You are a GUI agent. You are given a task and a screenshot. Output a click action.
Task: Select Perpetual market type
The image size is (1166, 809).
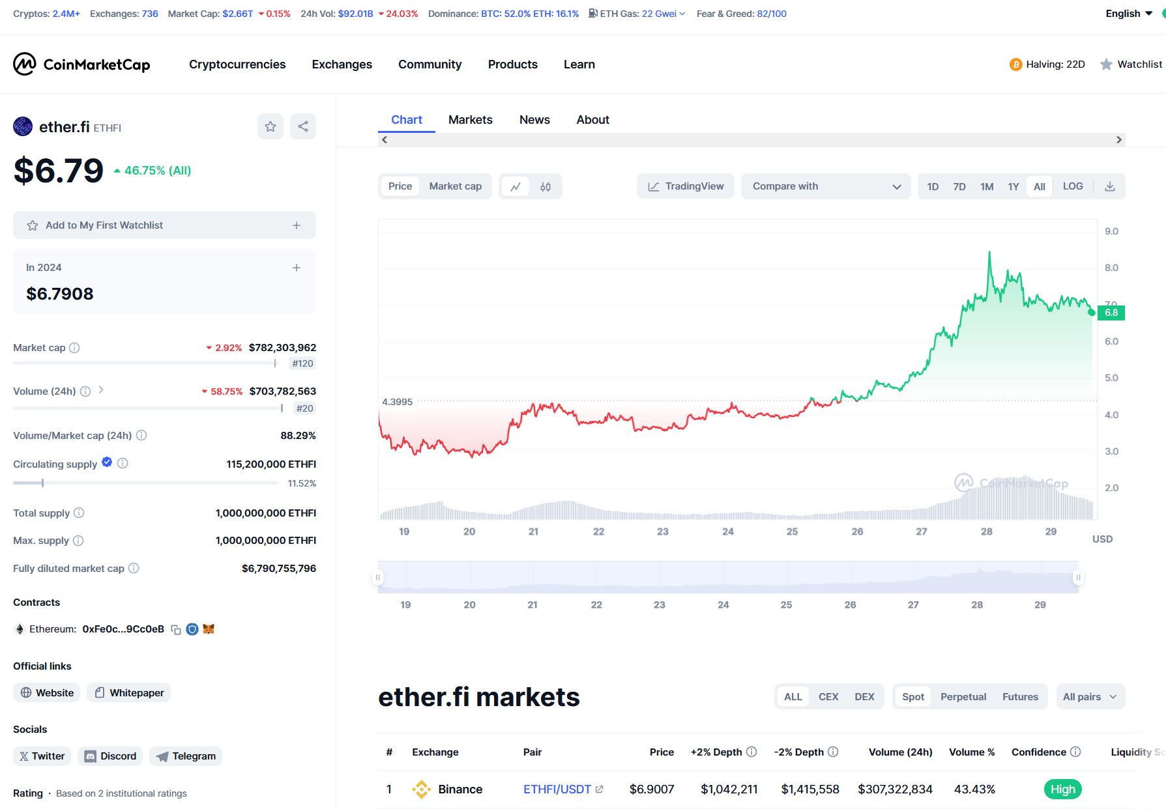[x=963, y=697]
